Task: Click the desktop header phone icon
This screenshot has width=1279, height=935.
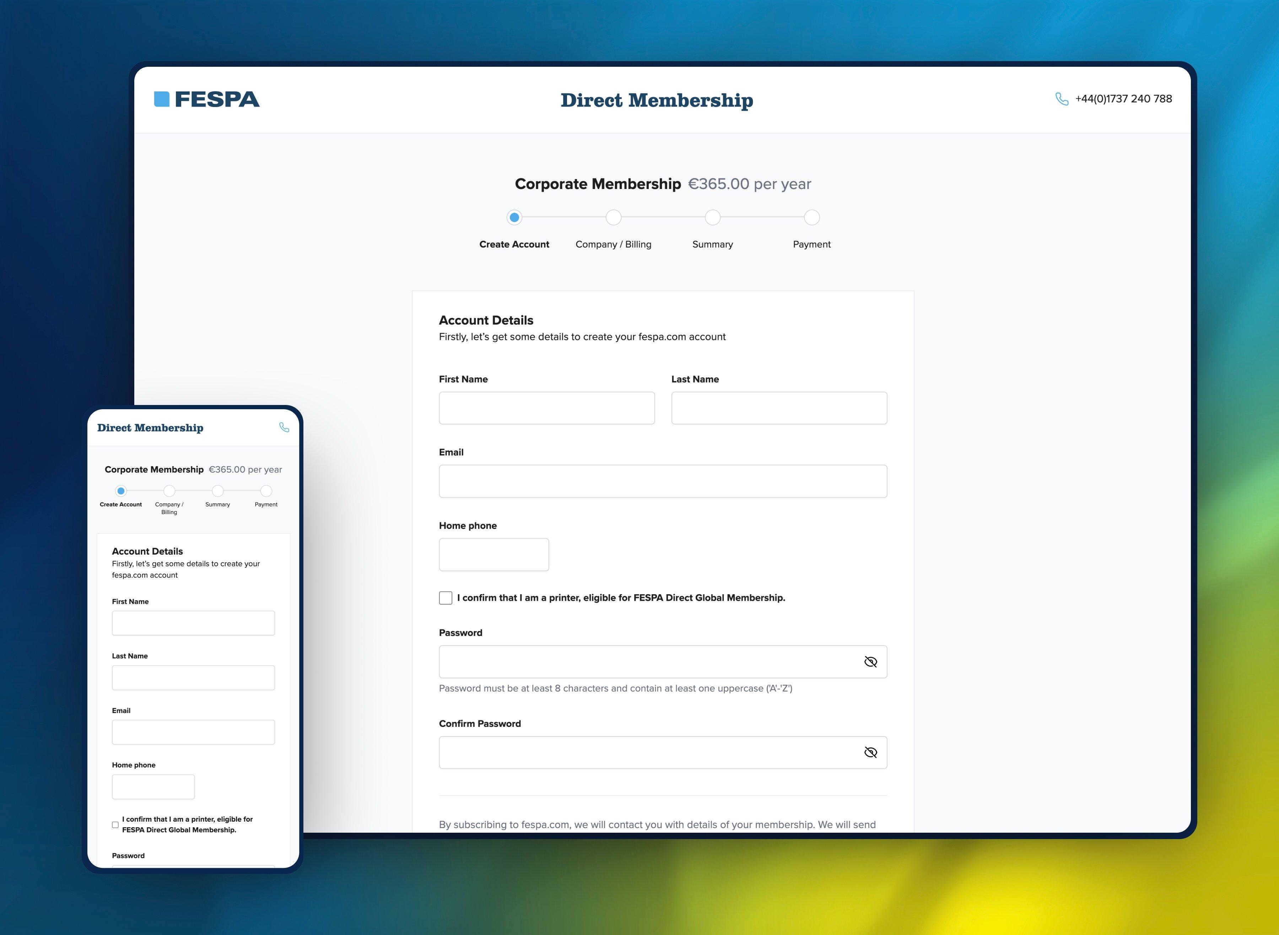Action: (1062, 99)
